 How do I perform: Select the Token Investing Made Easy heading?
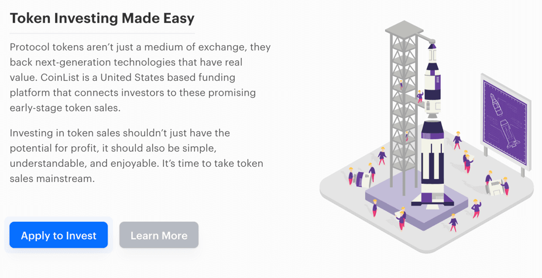[102, 18]
